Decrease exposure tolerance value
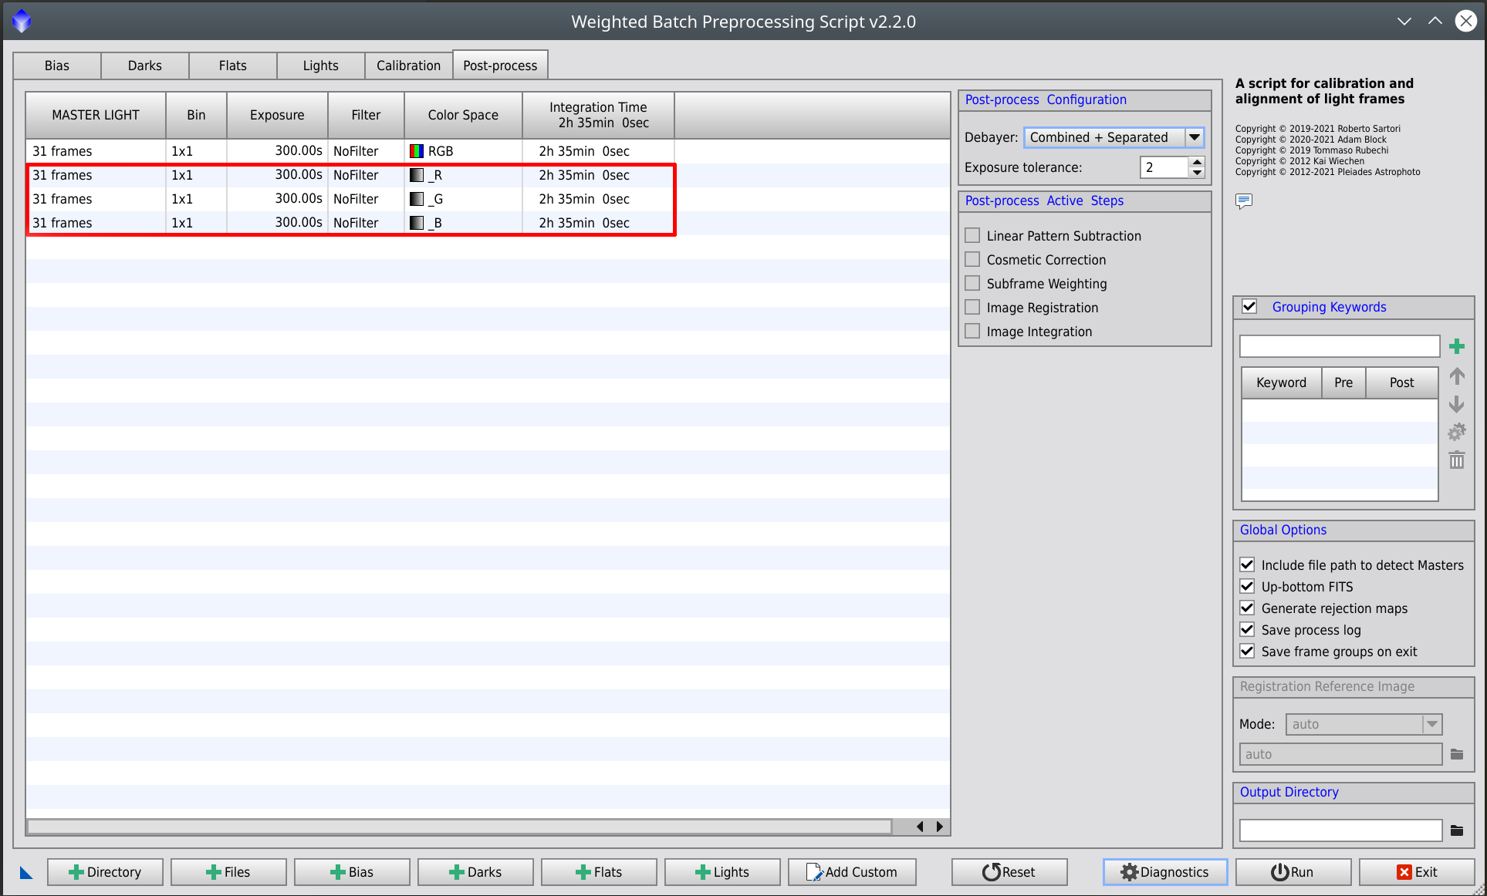This screenshot has width=1487, height=896. 1197,173
